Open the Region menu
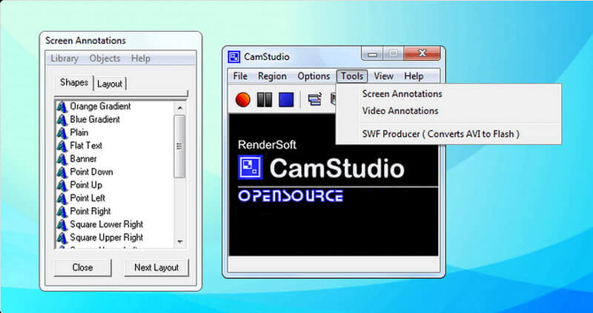Image resolution: width=593 pixels, height=313 pixels. [272, 76]
